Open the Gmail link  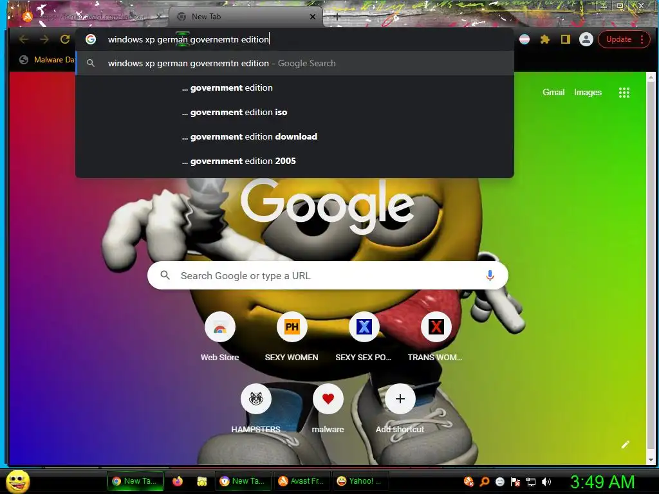(553, 93)
